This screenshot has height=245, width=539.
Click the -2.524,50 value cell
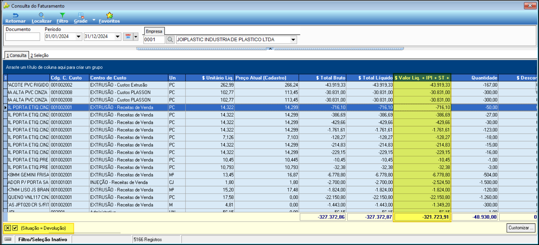point(422,182)
